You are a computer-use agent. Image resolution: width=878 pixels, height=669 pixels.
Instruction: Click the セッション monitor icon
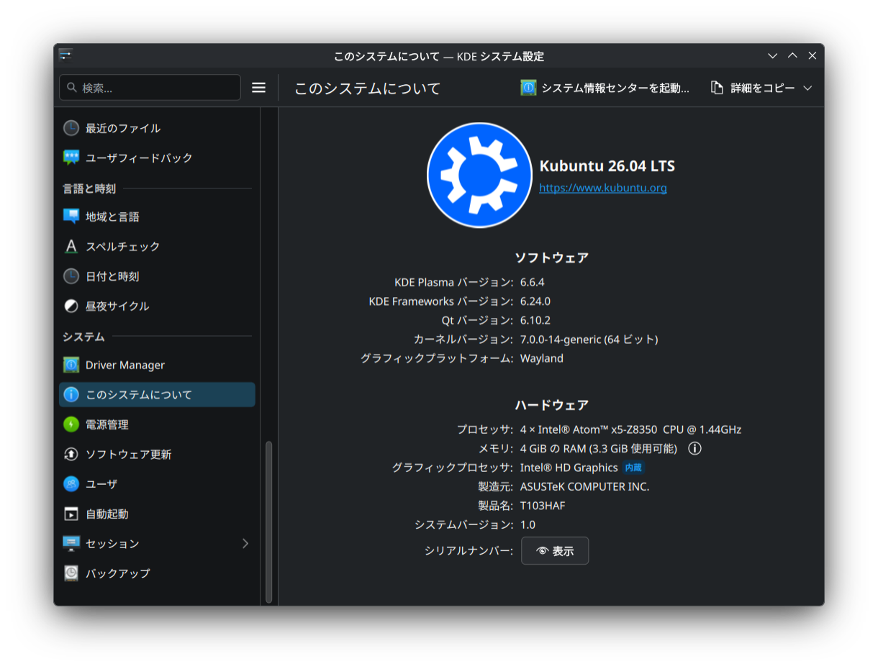(71, 544)
